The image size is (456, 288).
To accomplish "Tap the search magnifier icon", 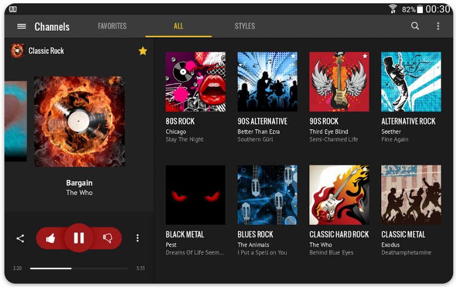I will click(415, 26).
